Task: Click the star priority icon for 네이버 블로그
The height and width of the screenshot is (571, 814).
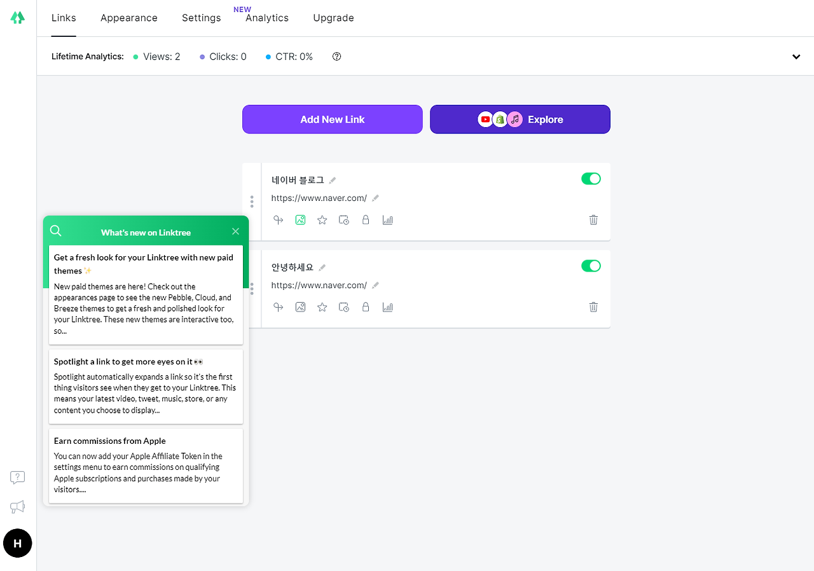Action: point(322,220)
